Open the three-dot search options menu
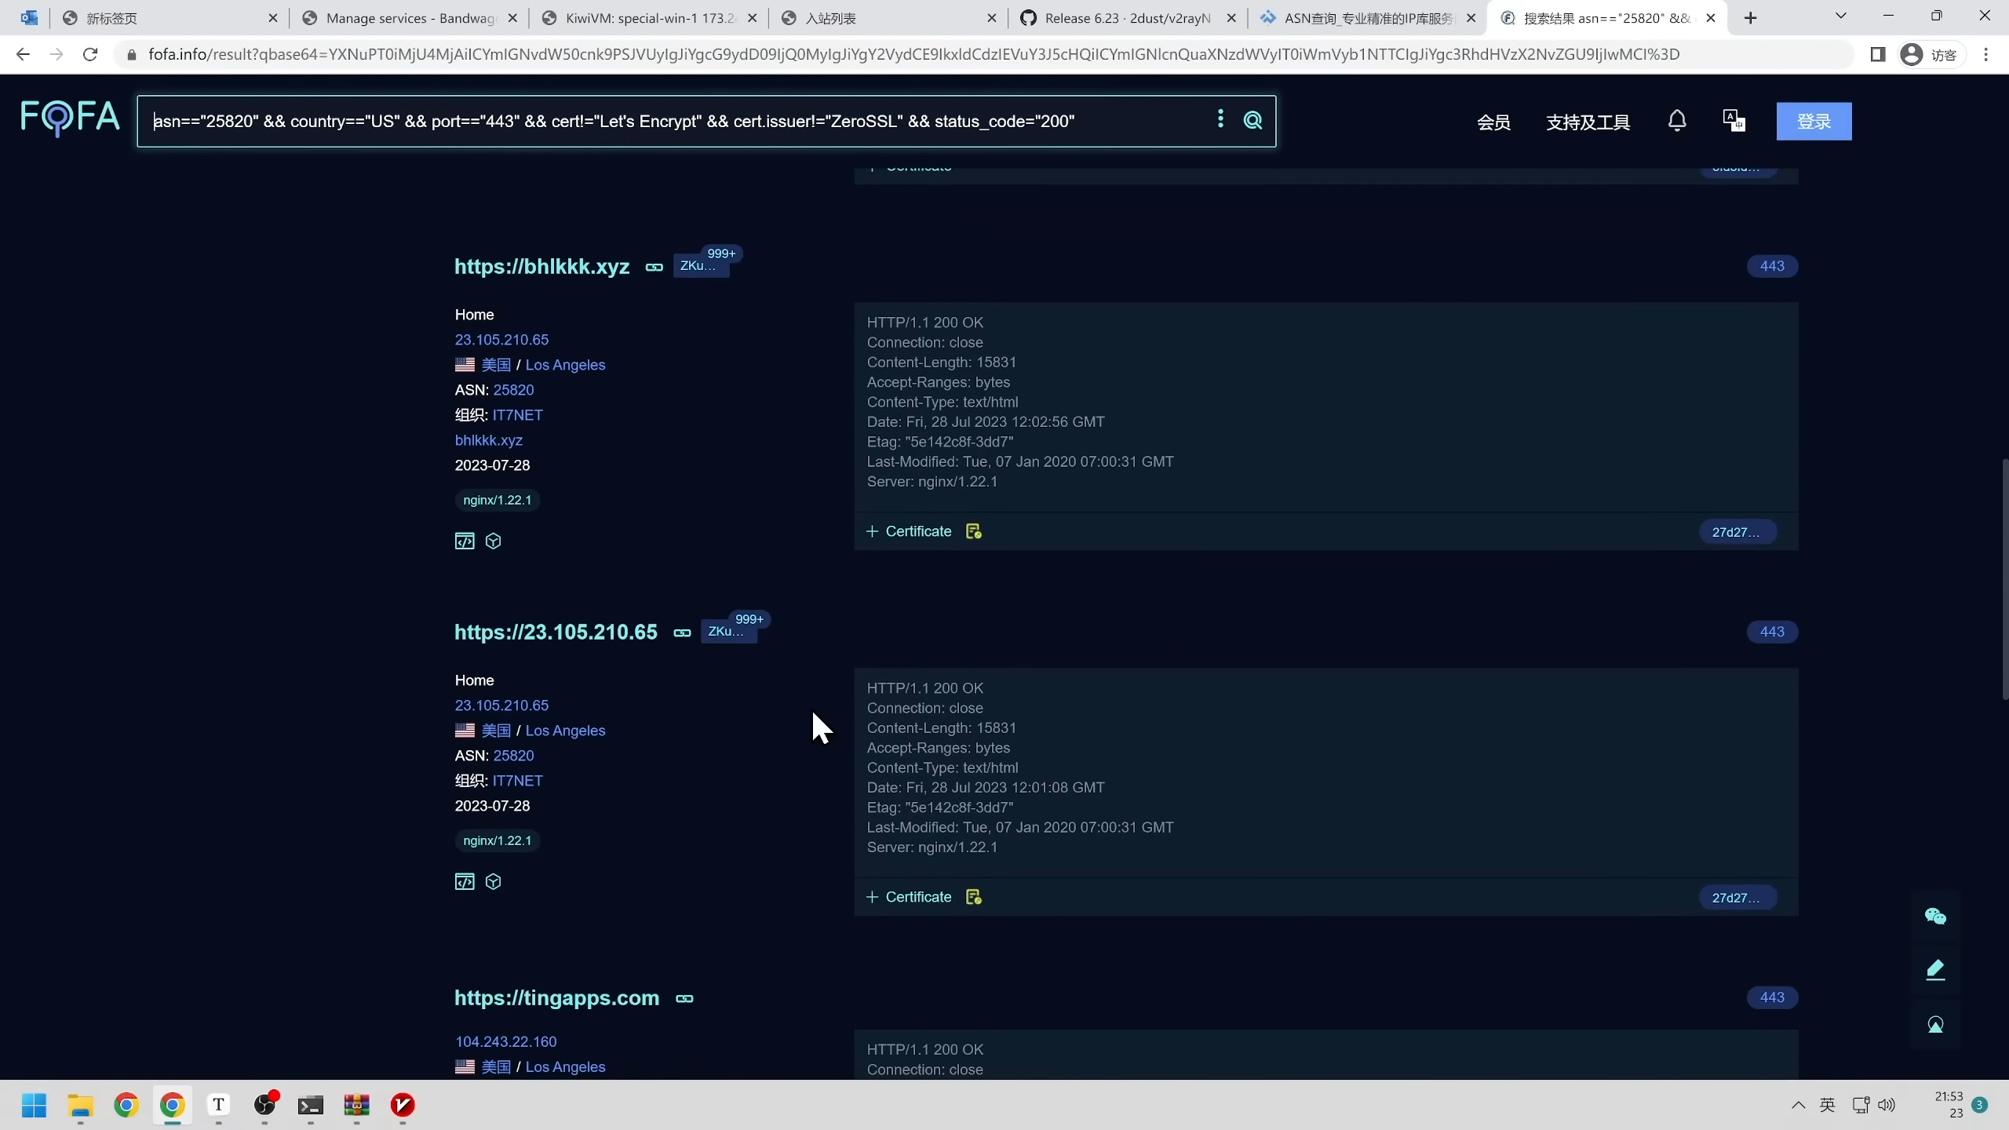2009x1130 pixels. pos(1220,118)
